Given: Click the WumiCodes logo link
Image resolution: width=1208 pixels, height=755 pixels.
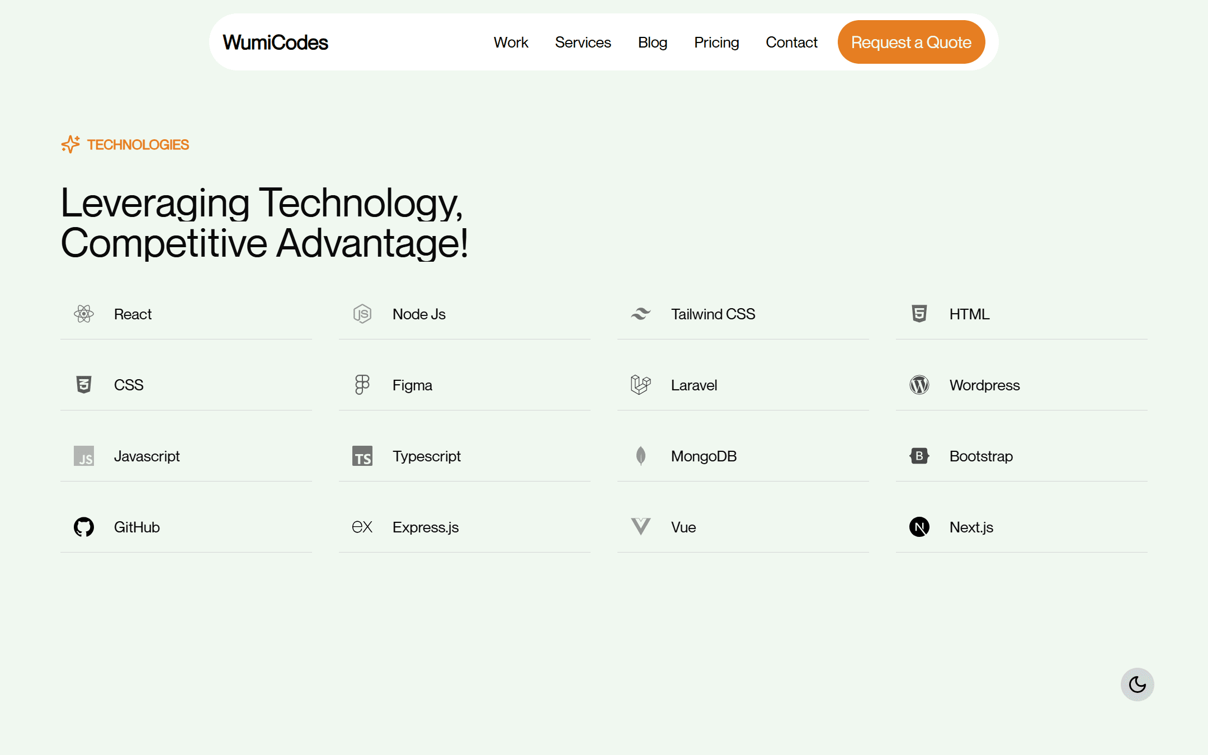Looking at the screenshot, I should pos(275,43).
